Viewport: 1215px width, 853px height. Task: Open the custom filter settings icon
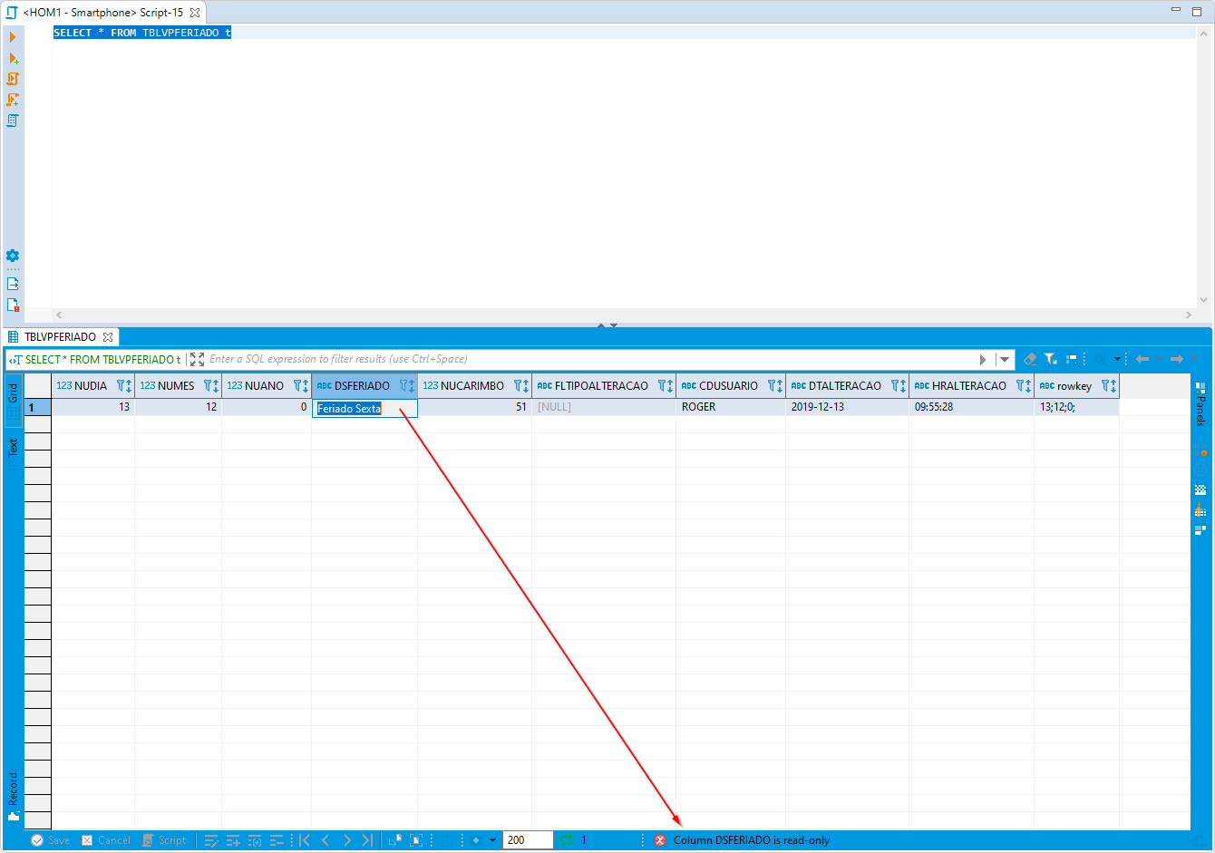[x=1051, y=359]
